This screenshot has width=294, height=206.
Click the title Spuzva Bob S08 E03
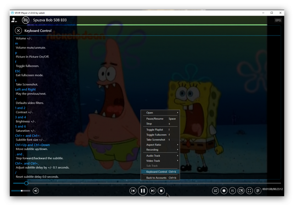click(x=50, y=20)
